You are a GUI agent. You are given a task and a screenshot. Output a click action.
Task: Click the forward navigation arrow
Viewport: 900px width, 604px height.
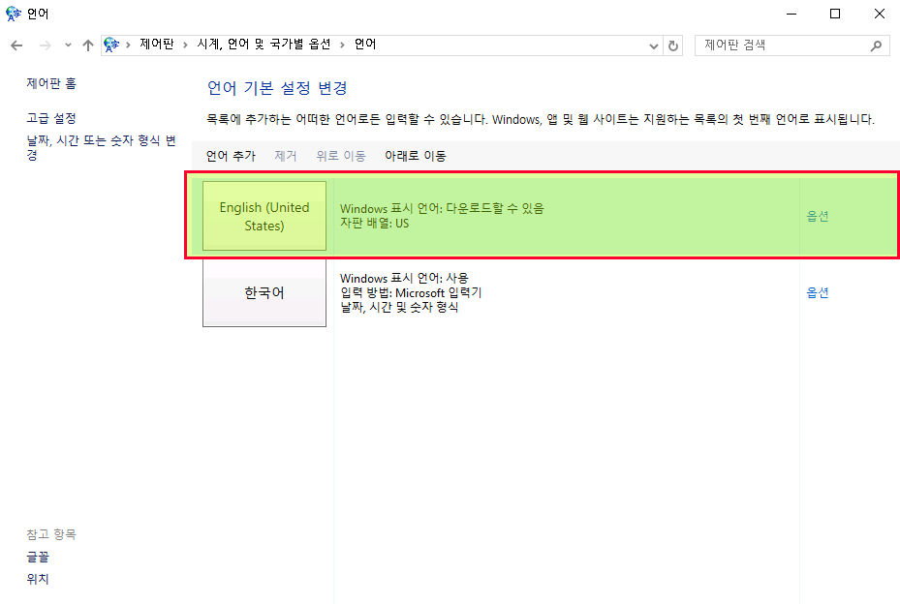(x=45, y=45)
